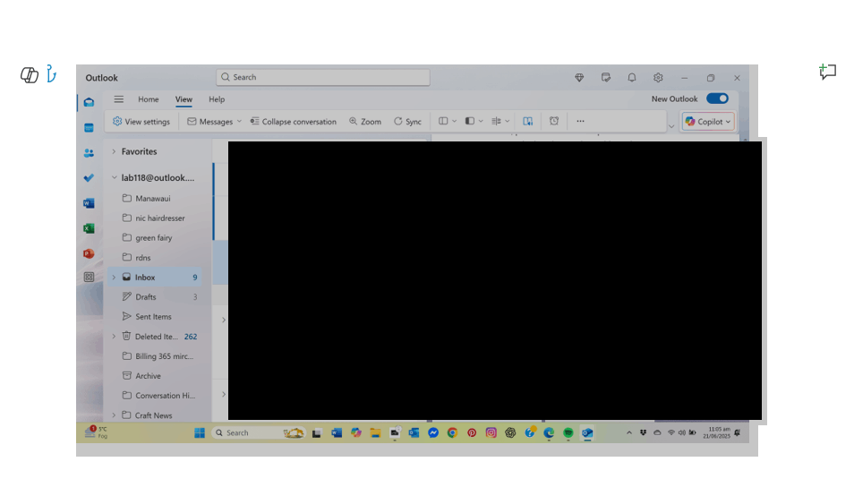Open the notifications bell
854x496 pixels.
632,77
